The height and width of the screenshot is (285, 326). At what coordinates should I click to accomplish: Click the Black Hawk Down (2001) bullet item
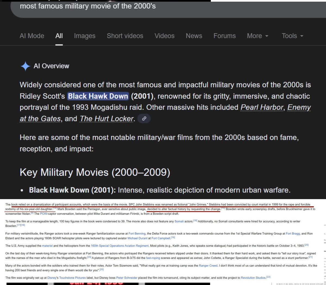point(160,190)
